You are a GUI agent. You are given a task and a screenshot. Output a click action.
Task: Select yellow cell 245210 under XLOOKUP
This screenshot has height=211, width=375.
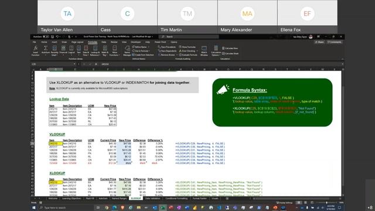(56, 182)
